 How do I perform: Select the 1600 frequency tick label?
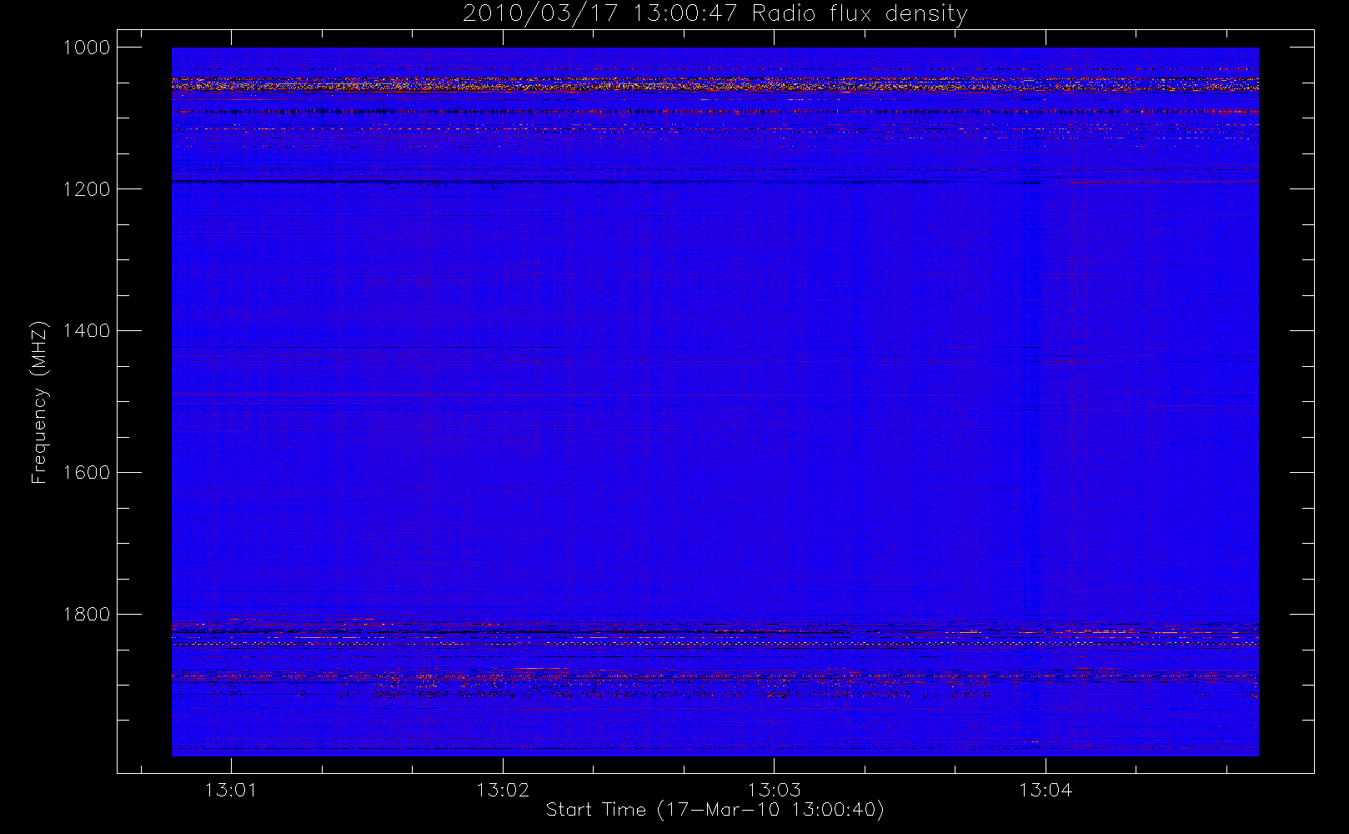pyautogui.click(x=87, y=473)
